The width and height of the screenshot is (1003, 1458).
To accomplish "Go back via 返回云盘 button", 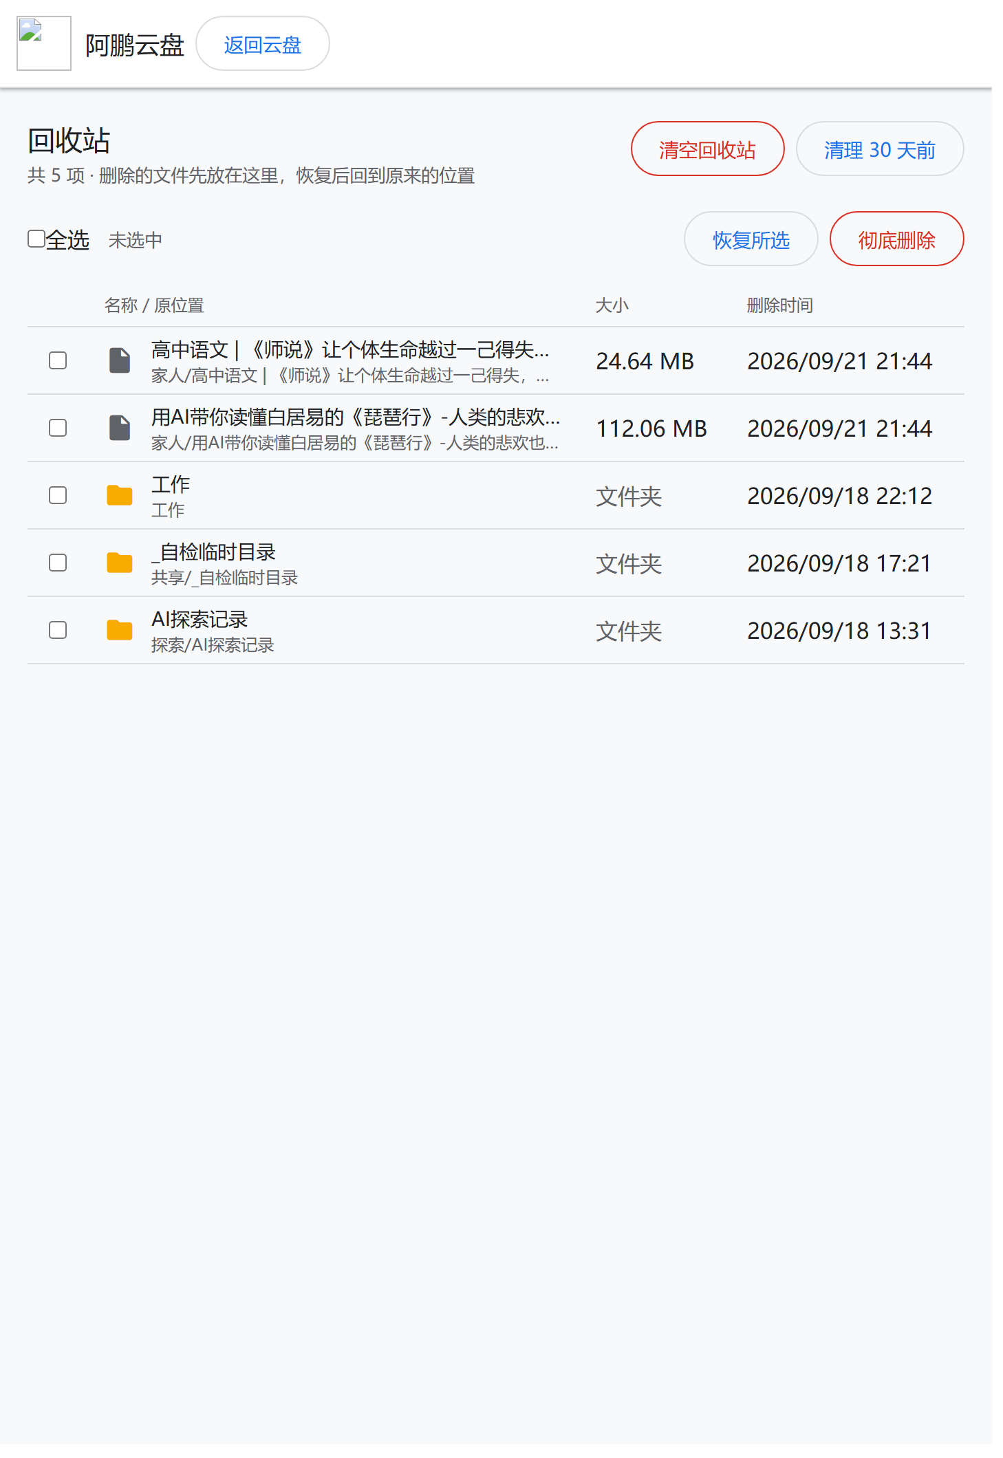I will coord(263,43).
